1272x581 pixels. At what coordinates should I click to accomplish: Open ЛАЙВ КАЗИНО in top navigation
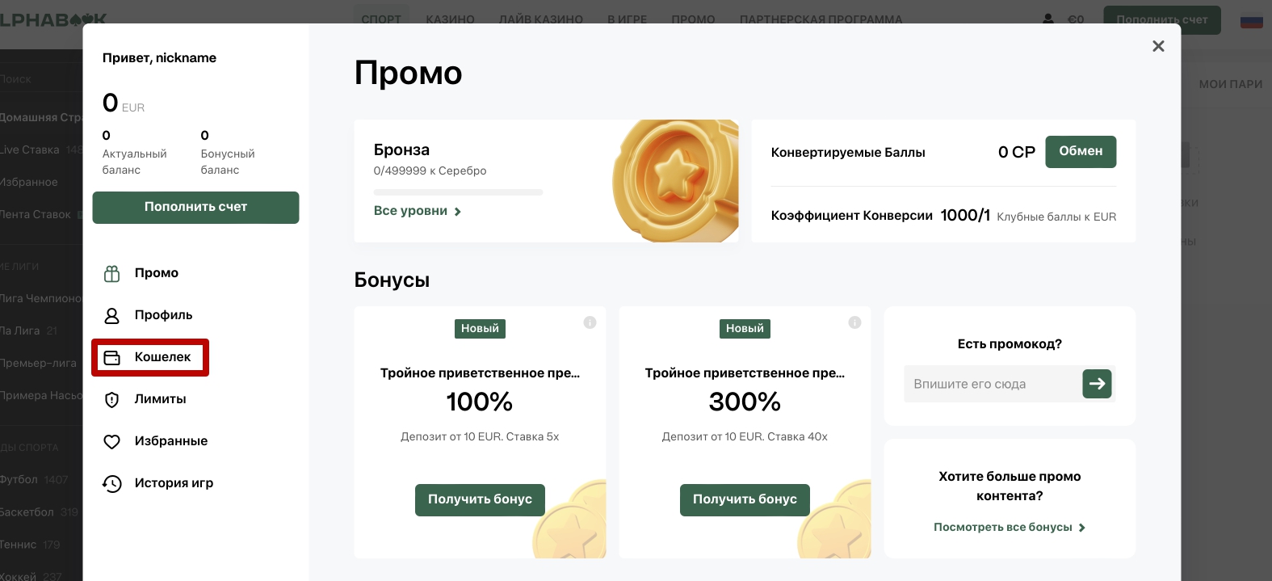541,19
